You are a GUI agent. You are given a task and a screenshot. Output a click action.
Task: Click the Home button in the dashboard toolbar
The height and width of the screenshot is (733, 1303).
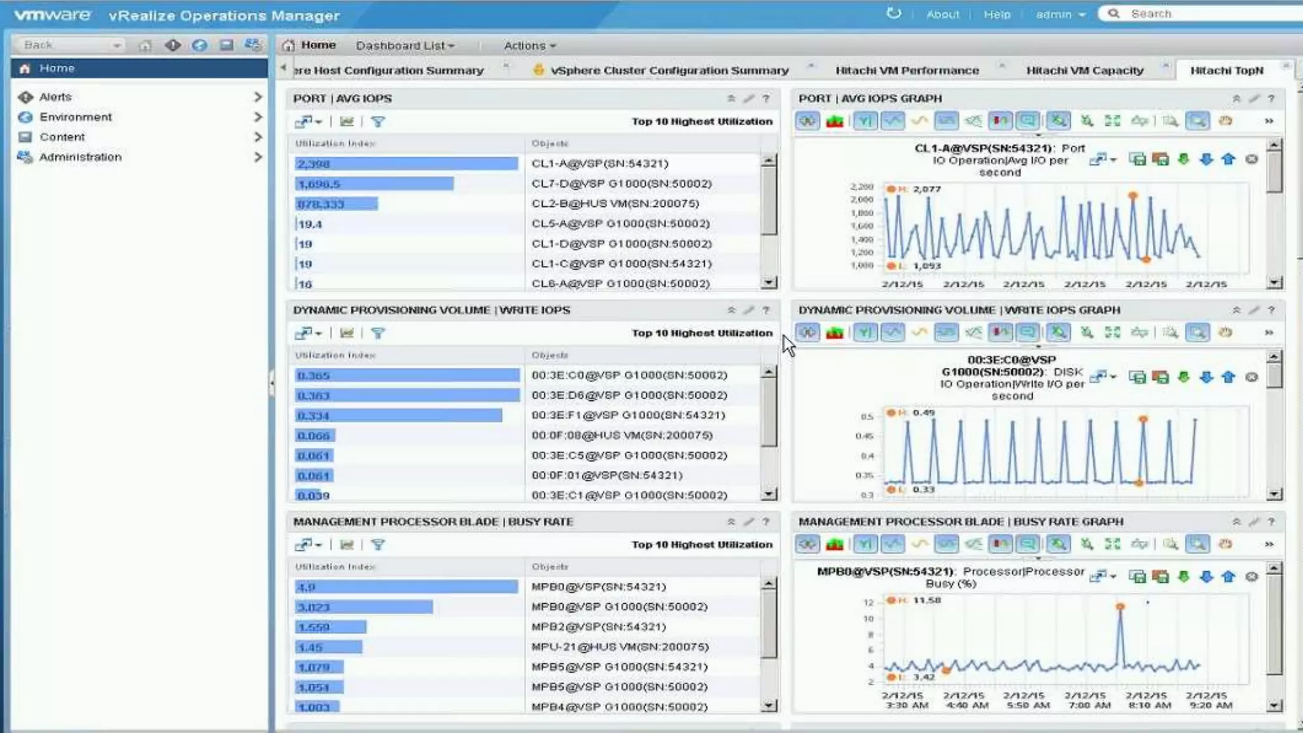[309, 45]
